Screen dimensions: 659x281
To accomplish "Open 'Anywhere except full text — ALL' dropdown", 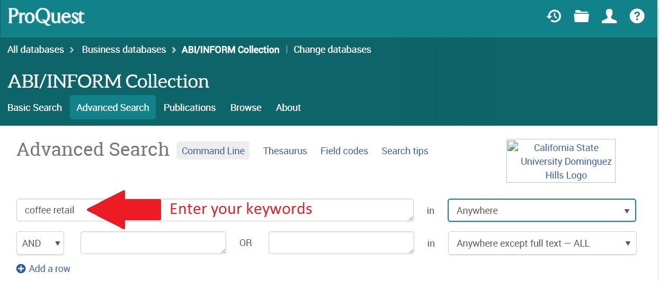I will point(542,243).
